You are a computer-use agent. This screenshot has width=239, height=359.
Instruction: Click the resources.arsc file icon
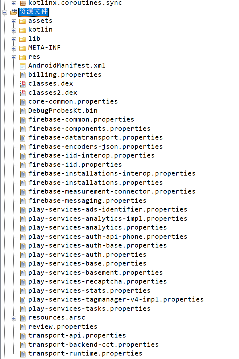coord(23,318)
